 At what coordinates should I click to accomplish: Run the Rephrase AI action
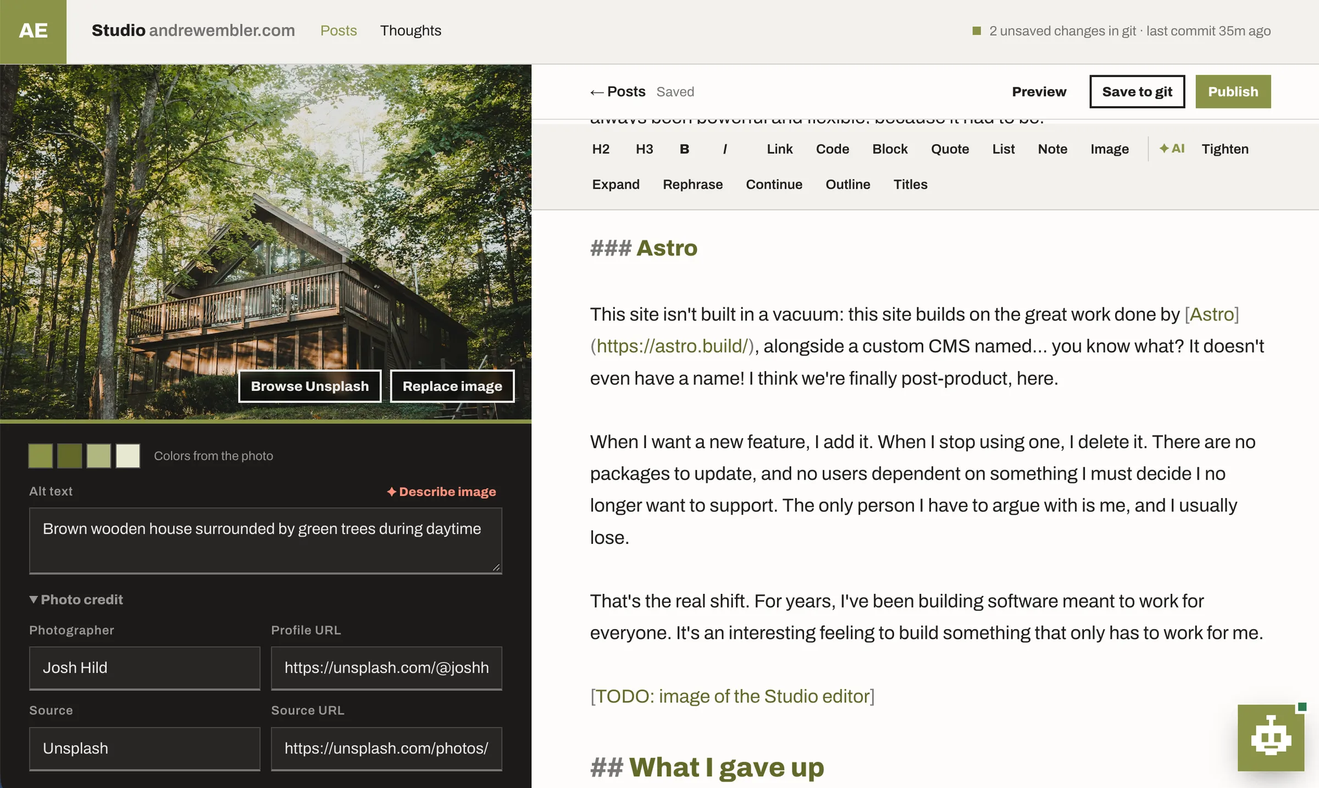pyautogui.click(x=692, y=184)
